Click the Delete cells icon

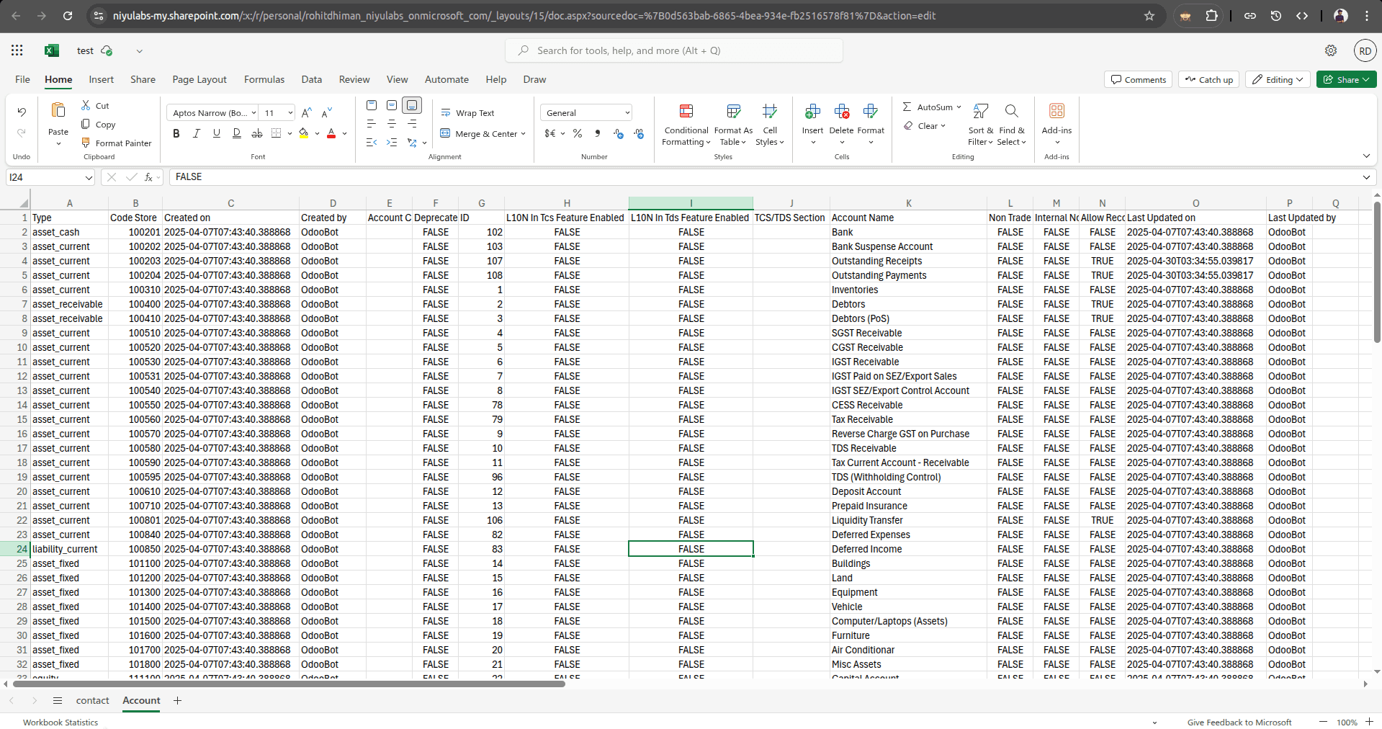pyautogui.click(x=841, y=111)
